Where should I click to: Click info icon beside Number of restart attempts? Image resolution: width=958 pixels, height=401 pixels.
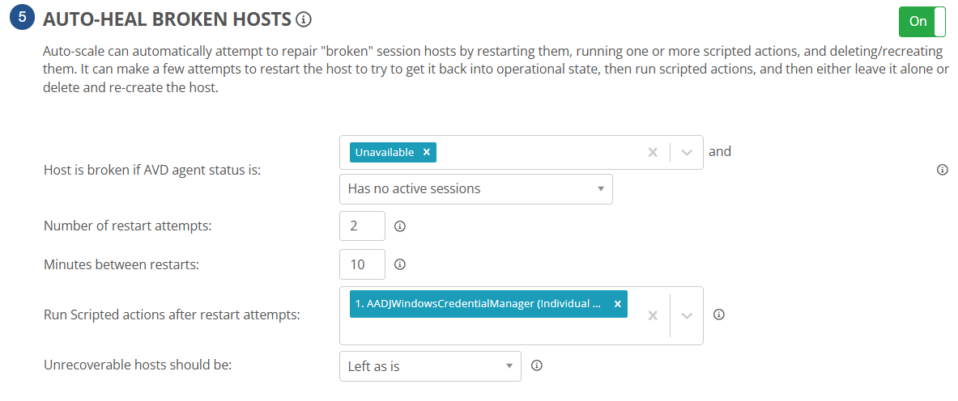tap(399, 226)
